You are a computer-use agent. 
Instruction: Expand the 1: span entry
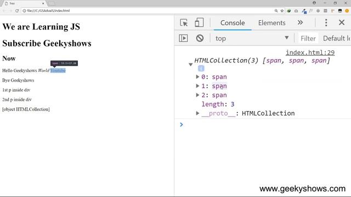pos(197,86)
